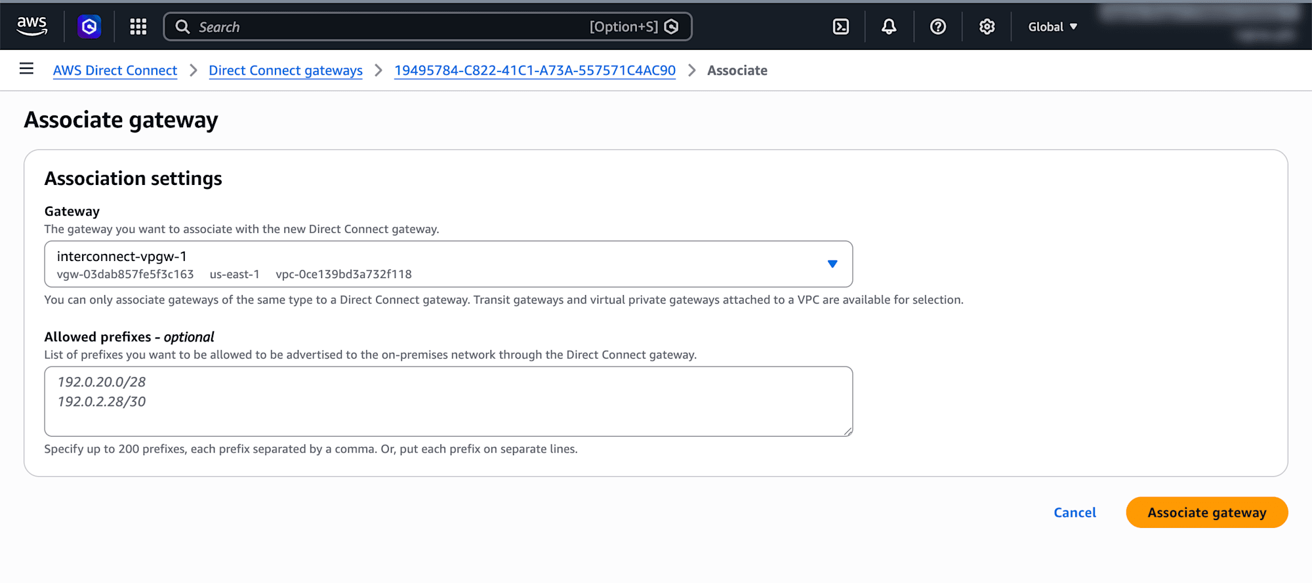Open the Gateway selection dropdown
This screenshot has width=1312, height=583.
449,264
